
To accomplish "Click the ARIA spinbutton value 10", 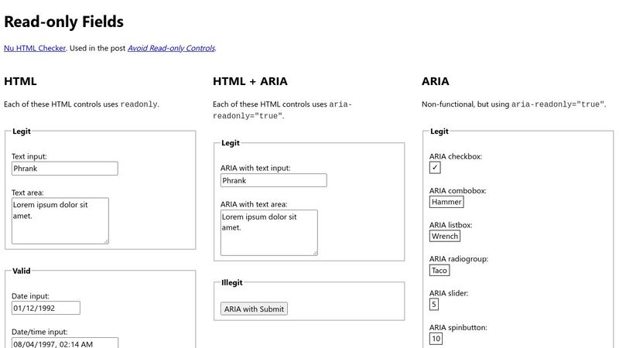I will pyautogui.click(x=436, y=338).
